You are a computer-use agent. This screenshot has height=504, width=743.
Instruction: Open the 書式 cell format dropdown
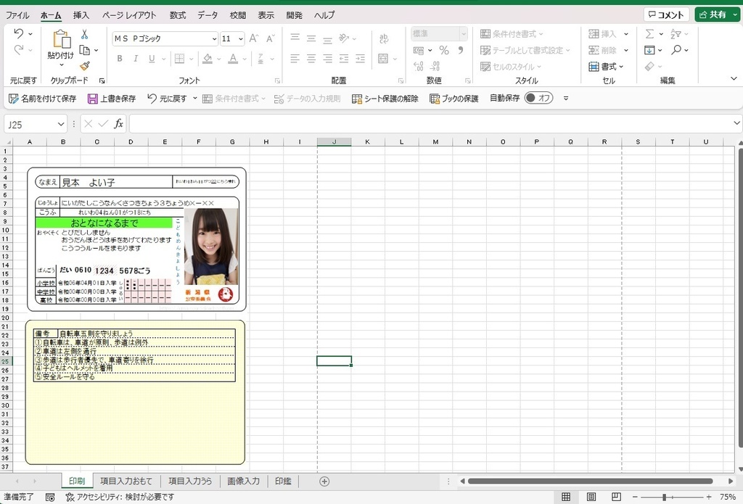click(x=608, y=67)
